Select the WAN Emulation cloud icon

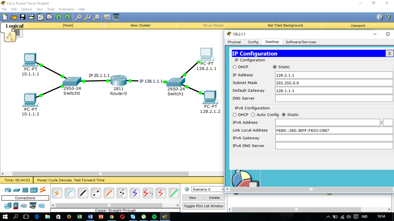(x=24, y=206)
